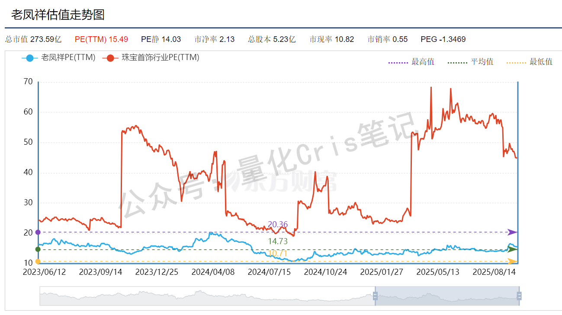
Task: Click the green arrow marker ending the 平均值 line
Action: coord(512,249)
